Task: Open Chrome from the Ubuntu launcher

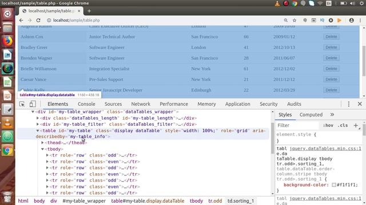Action: coord(7,150)
